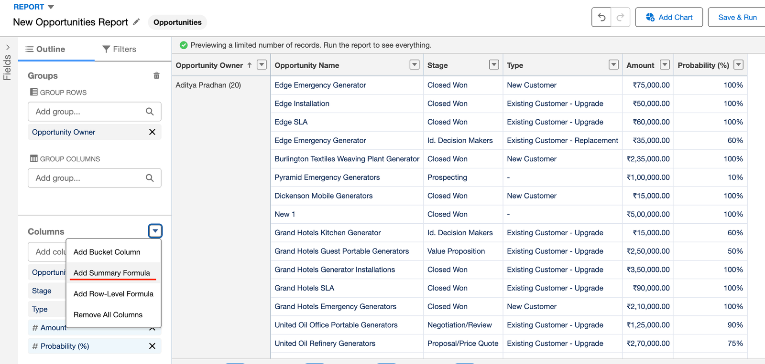Sort by Opportunity Owner arrow icon

[250, 65]
